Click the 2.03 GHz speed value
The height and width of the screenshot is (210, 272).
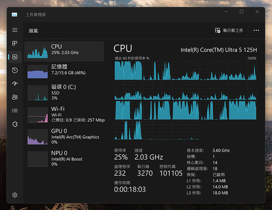149,157
